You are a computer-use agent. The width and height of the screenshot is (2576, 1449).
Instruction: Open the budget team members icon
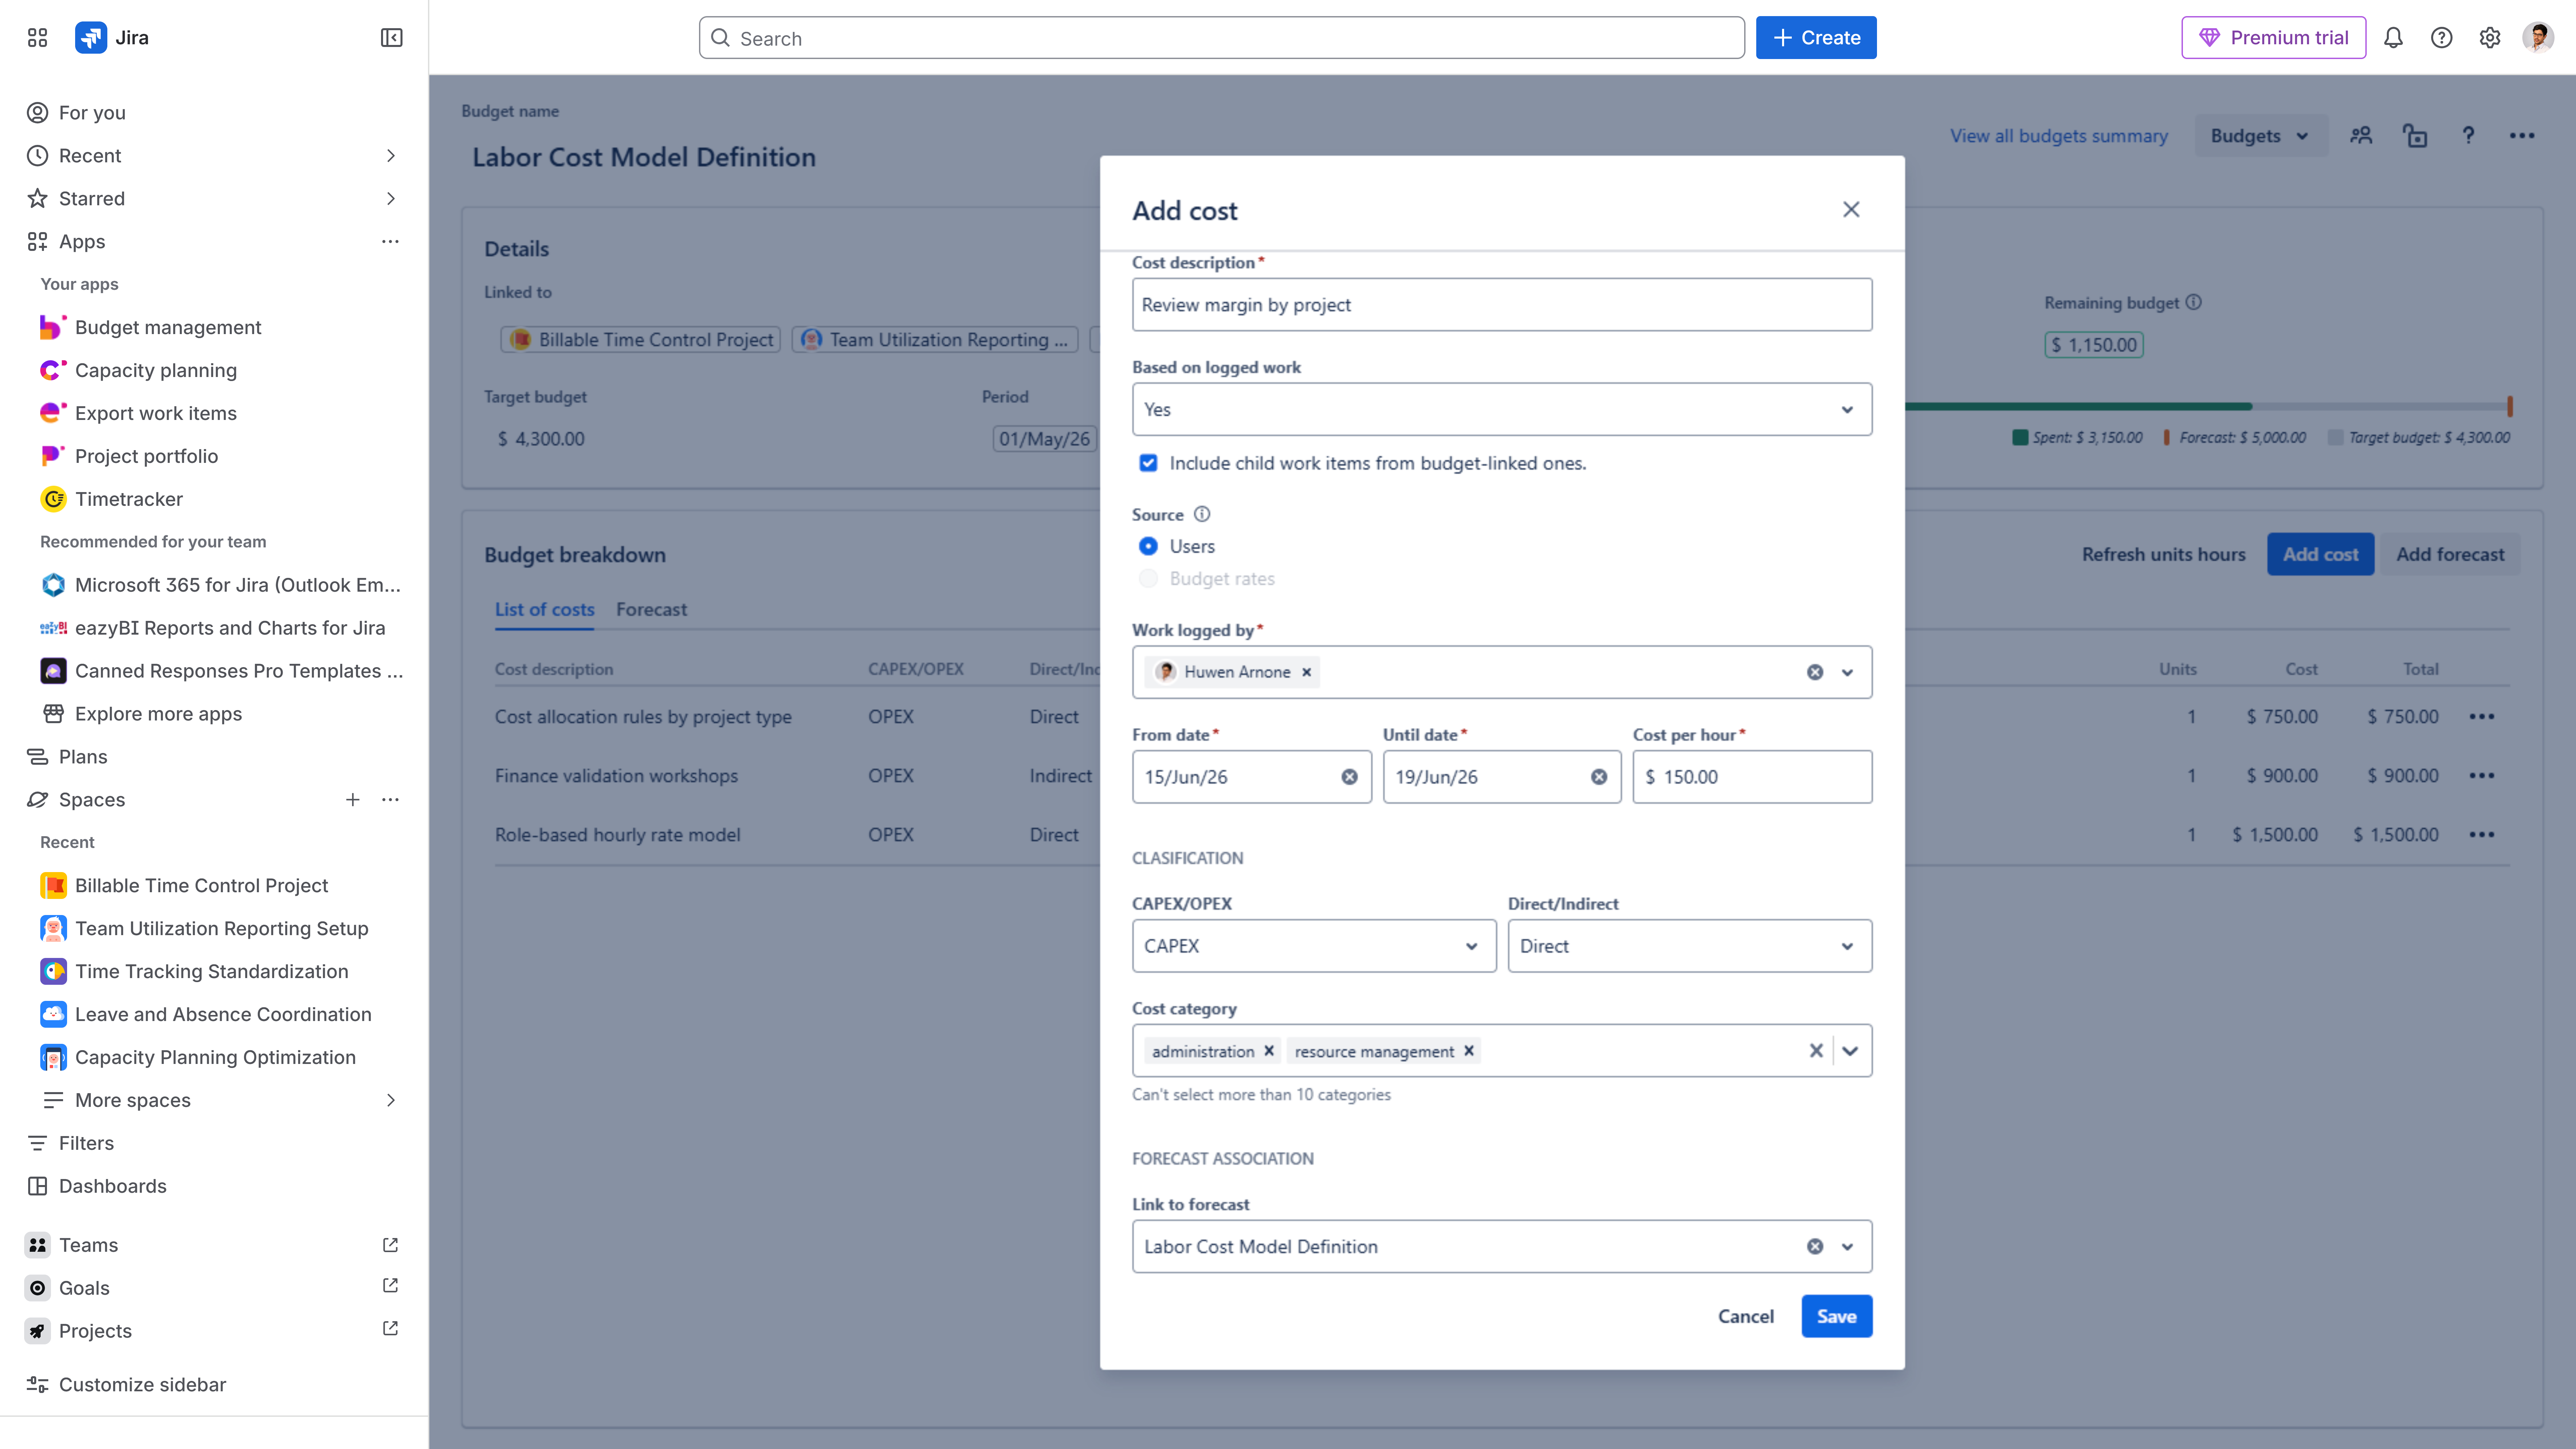[x=2361, y=136]
